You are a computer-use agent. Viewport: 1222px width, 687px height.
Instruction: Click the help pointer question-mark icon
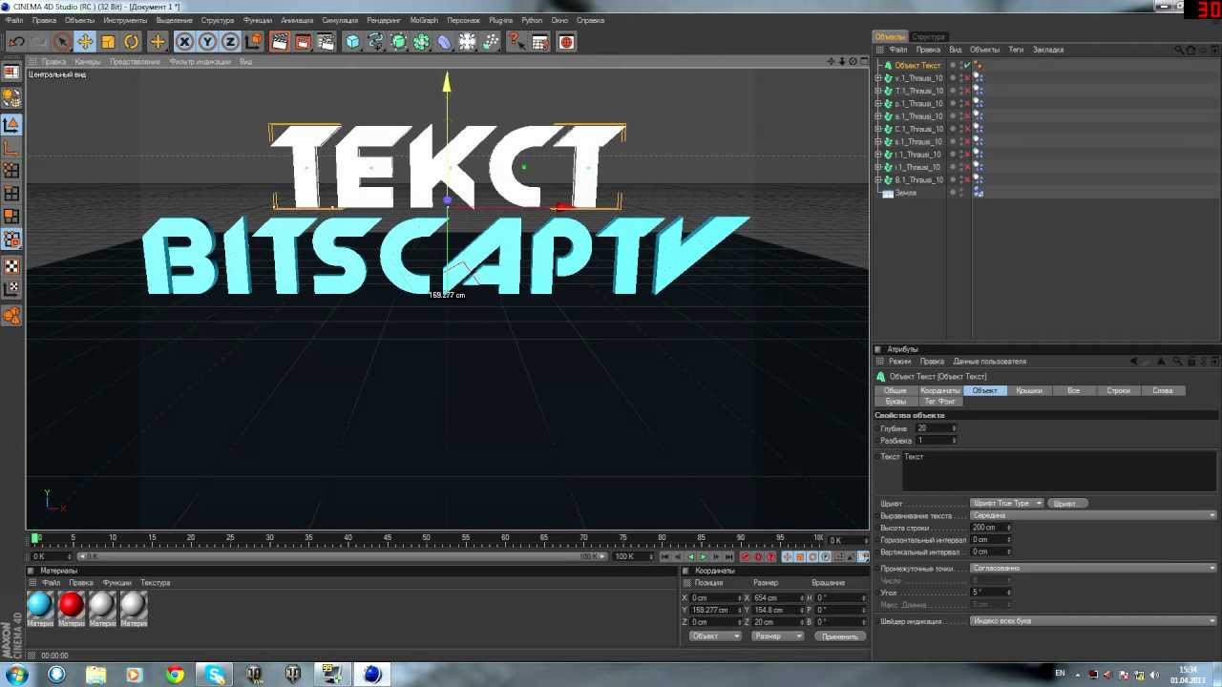coord(516,42)
